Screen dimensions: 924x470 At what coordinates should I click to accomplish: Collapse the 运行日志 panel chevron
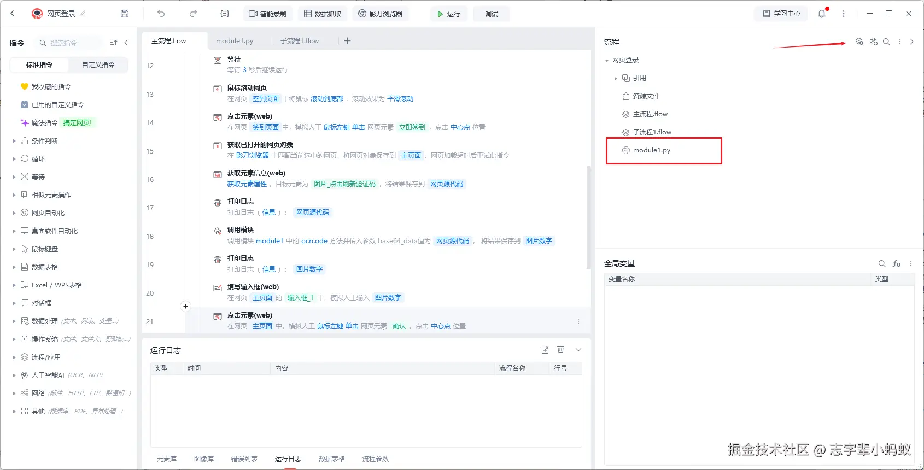pos(578,350)
